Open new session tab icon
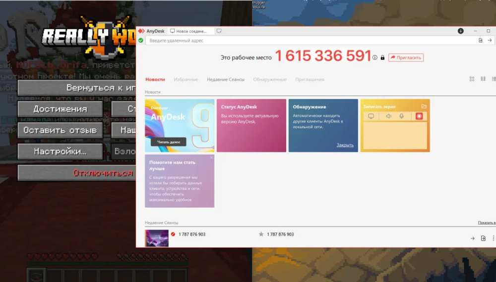 point(219,31)
